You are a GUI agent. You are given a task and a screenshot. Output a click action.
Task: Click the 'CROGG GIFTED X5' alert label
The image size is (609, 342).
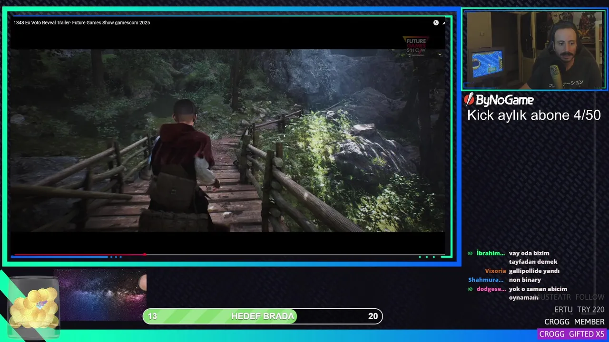pyautogui.click(x=572, y=334)
